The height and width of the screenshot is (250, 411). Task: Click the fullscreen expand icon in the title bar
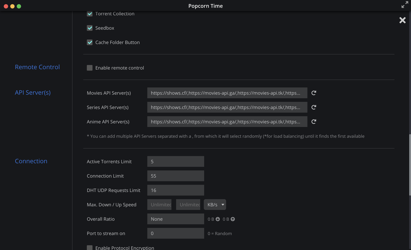405,5
